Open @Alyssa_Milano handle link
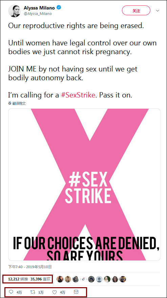 [38, 14]
